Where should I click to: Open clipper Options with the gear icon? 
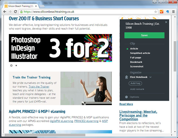point(127,97)
